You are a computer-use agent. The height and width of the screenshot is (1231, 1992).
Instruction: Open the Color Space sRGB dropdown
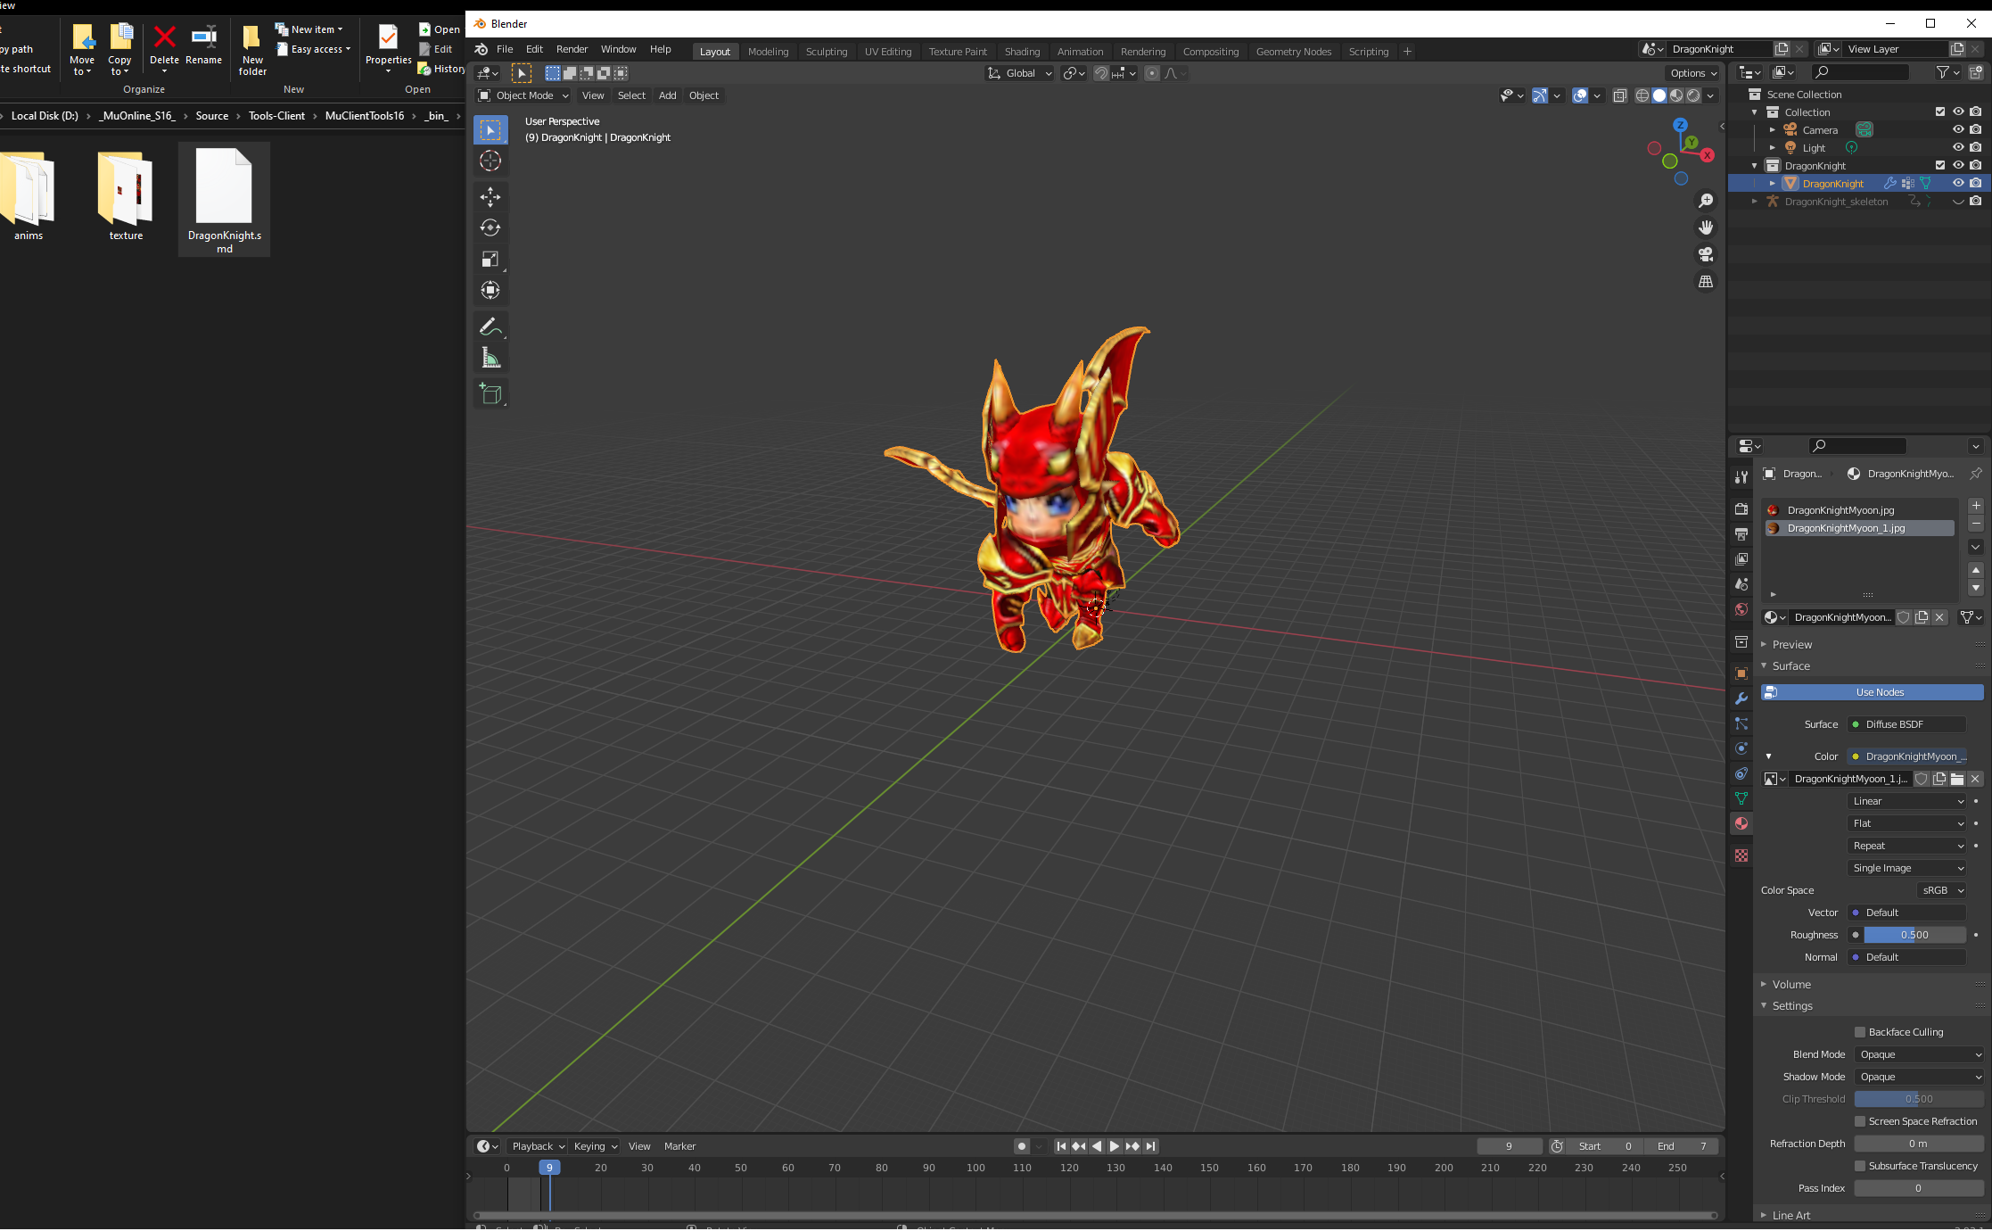[1941, 891]
